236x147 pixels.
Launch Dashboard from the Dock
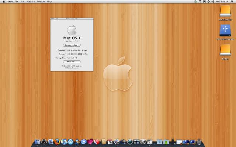44,141
